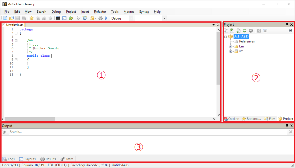295x168 pixels.
Task: Switch to the Files panel tab
Action: point(270,119)
